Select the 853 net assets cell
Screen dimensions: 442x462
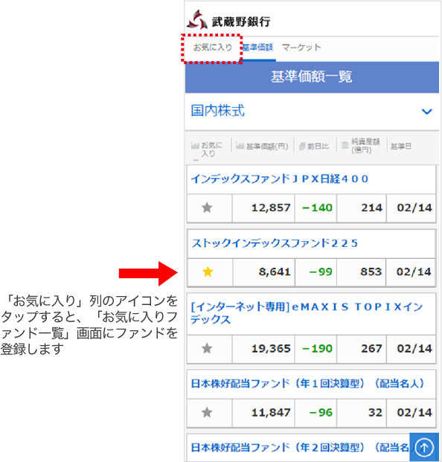coord(361,272)
